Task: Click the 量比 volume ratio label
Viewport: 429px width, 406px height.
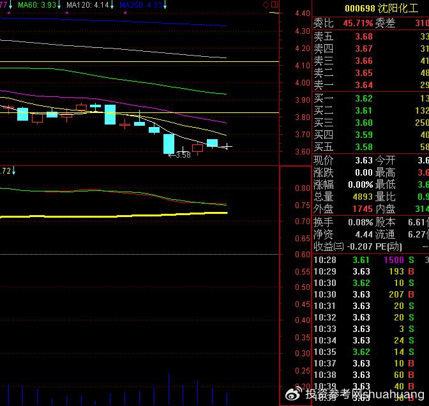Action: point(385,197)
